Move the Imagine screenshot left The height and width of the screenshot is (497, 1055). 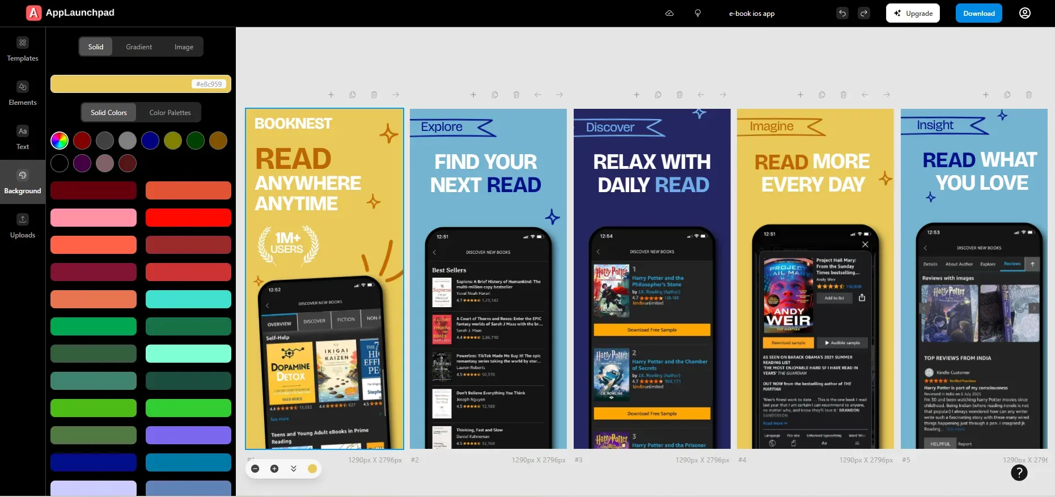(x=865, y=95)
